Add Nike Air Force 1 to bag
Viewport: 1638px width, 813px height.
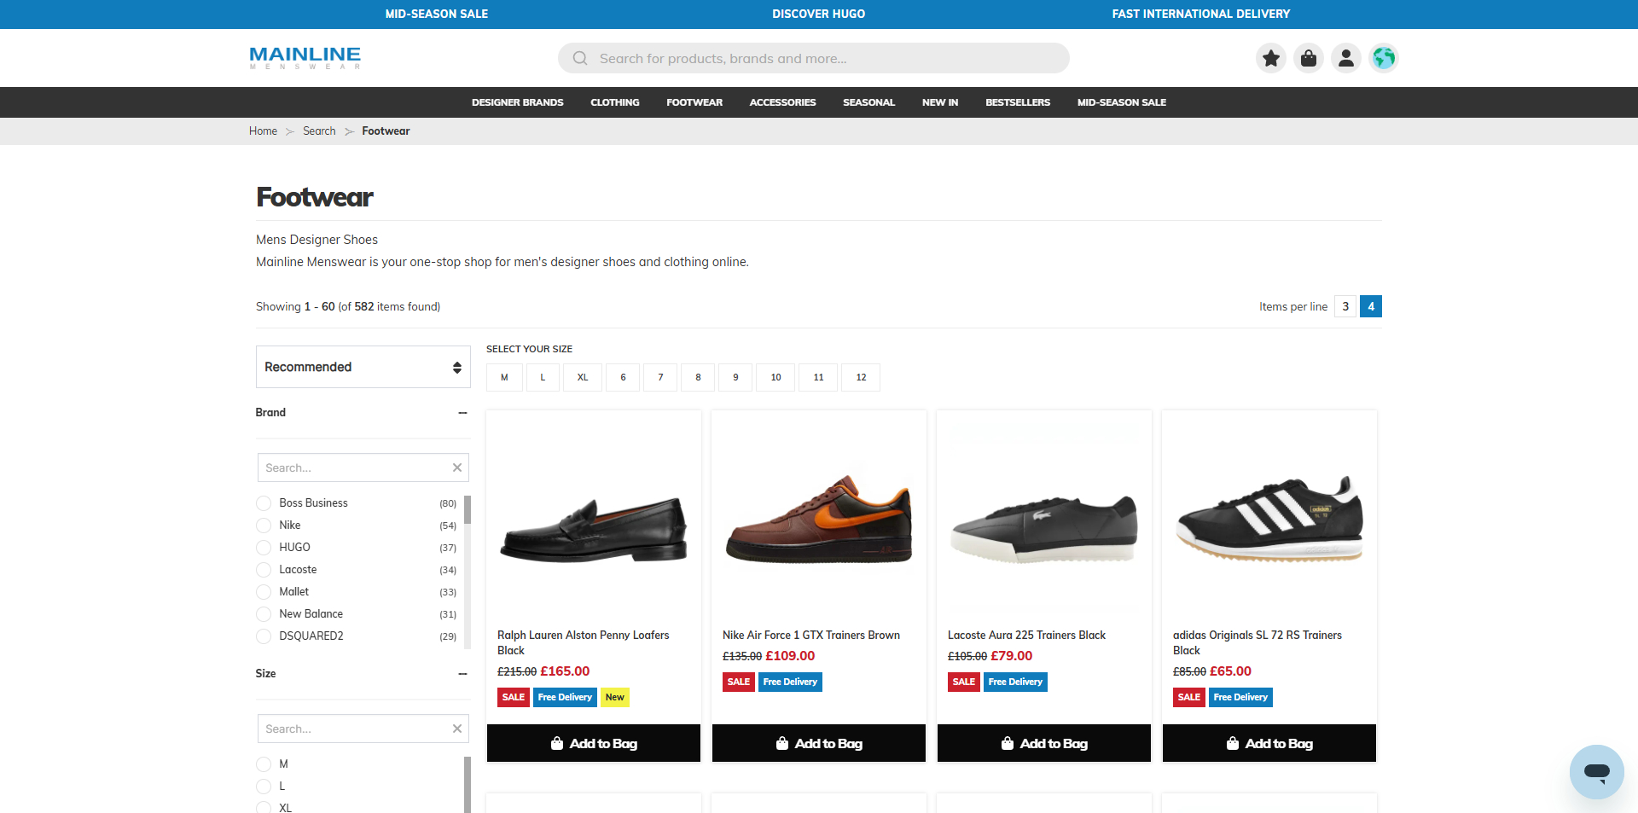819,743
